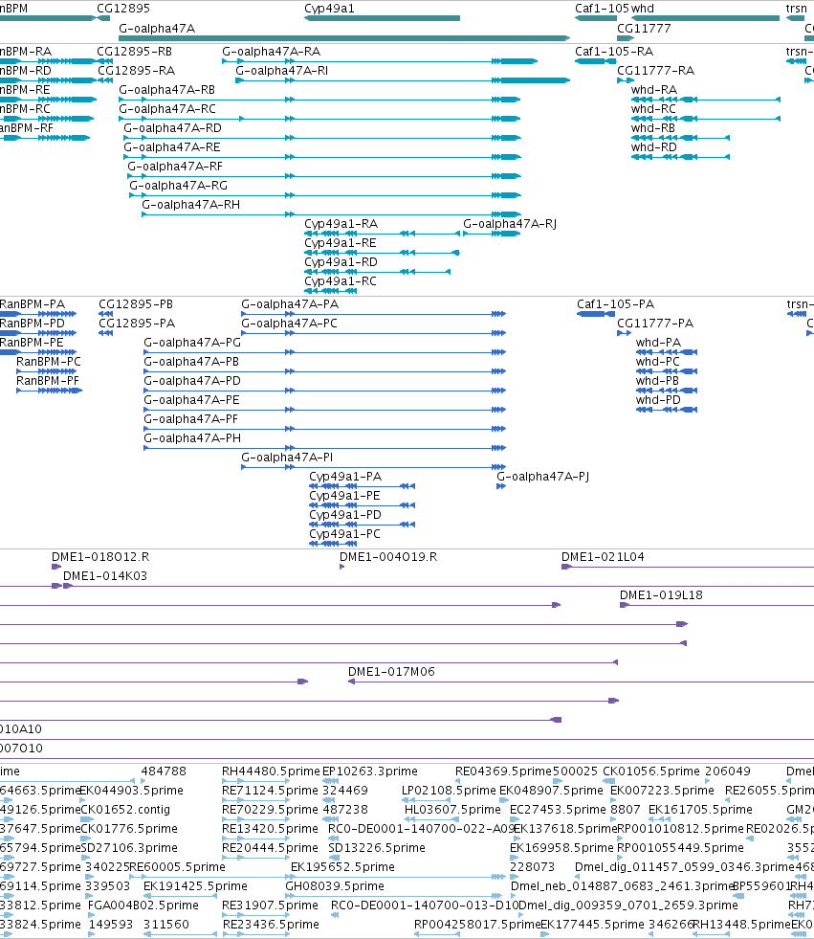Click protein Cyp49a1-PC
The width and height of the screenshot is (814, 939).
click(x=344, y=534)
